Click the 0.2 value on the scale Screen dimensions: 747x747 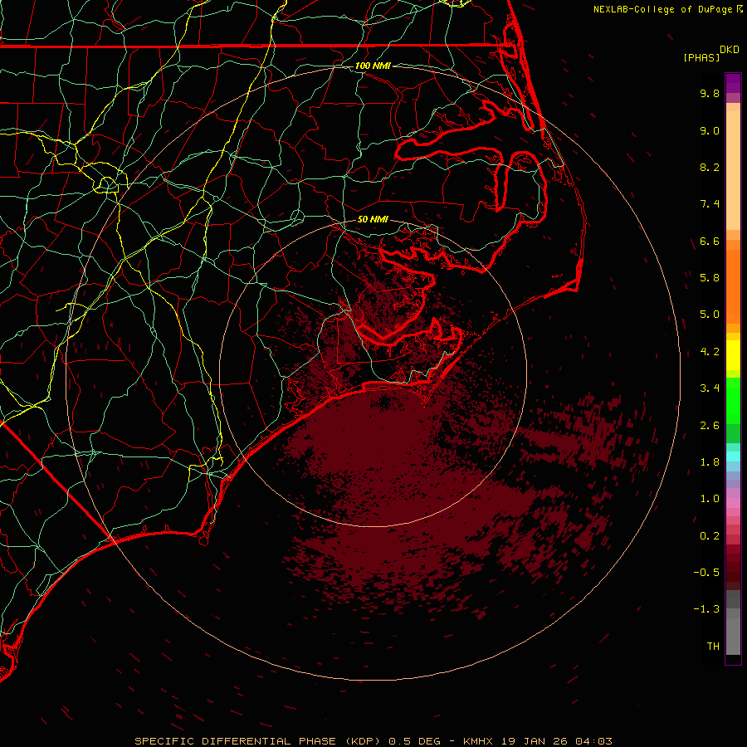[710, 536]
